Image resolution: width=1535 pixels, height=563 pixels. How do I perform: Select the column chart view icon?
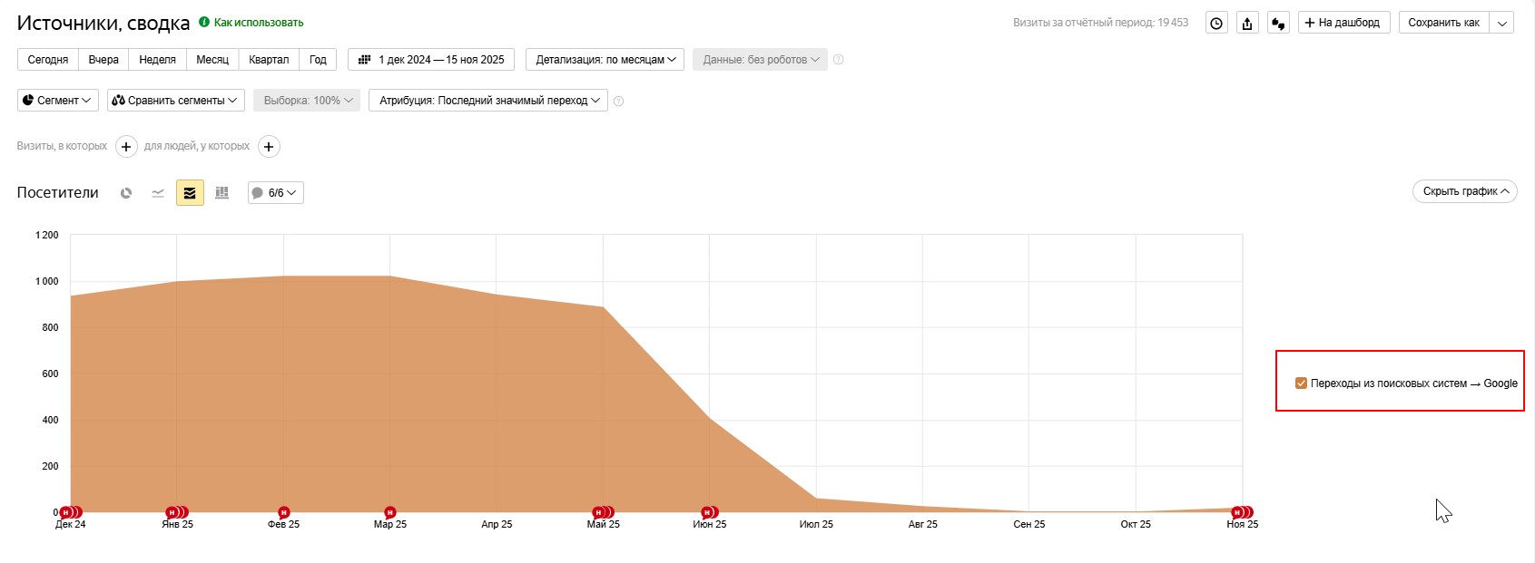[221, 192]
